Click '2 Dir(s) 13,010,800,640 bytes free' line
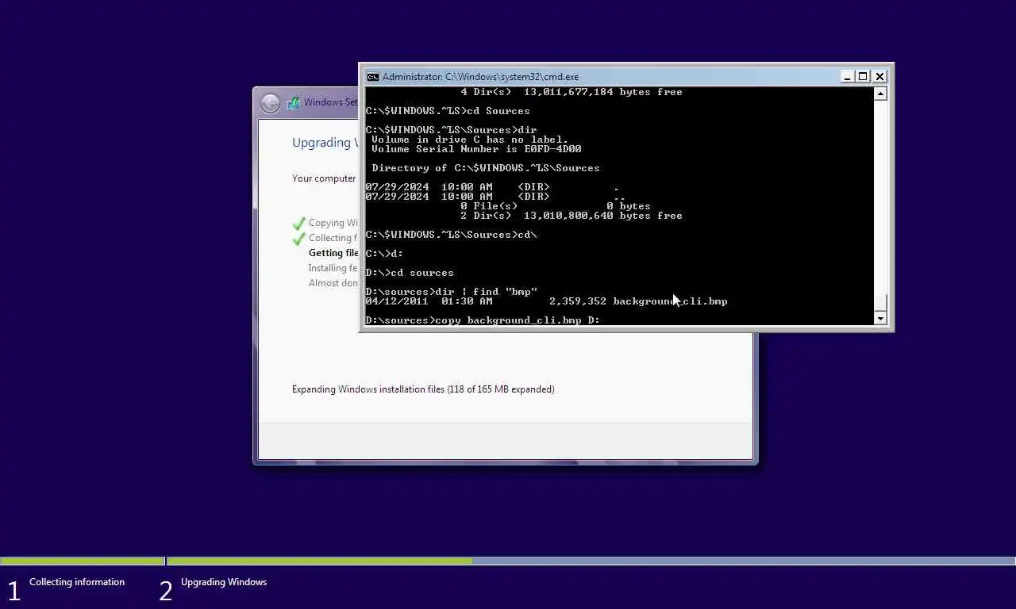1016x609 pixels. click(x=571, y=216)
